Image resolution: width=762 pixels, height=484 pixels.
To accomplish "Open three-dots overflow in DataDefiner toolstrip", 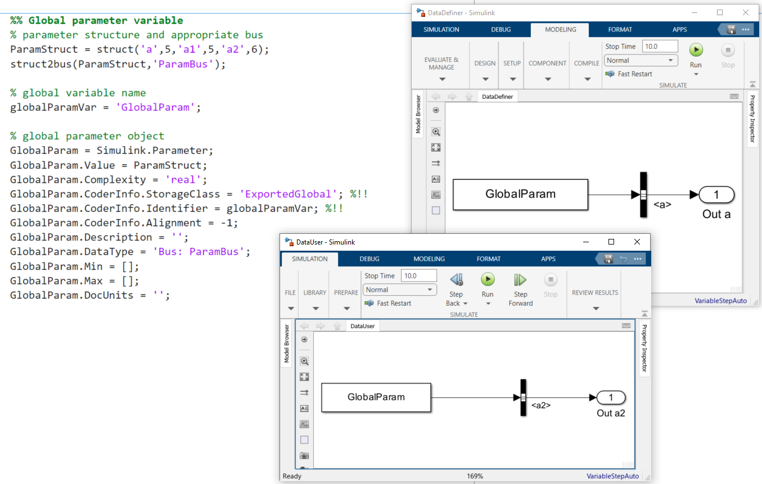I will (746, 30).
